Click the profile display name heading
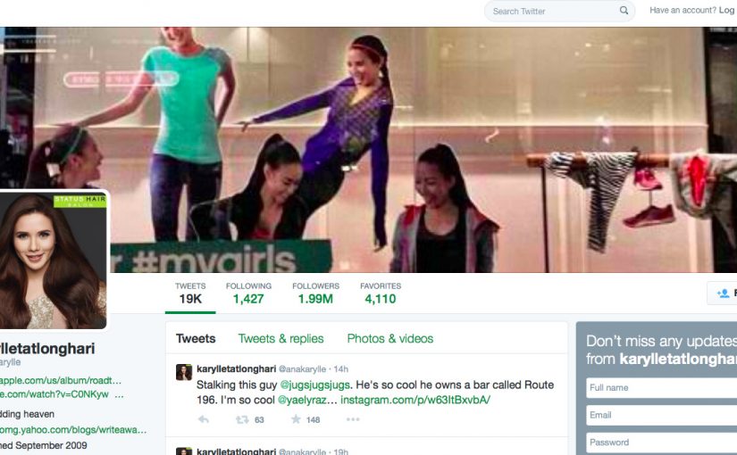Screen dimensions: 737x455 [x=47, y=349]
